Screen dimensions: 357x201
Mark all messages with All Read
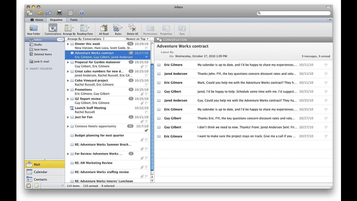103,28
